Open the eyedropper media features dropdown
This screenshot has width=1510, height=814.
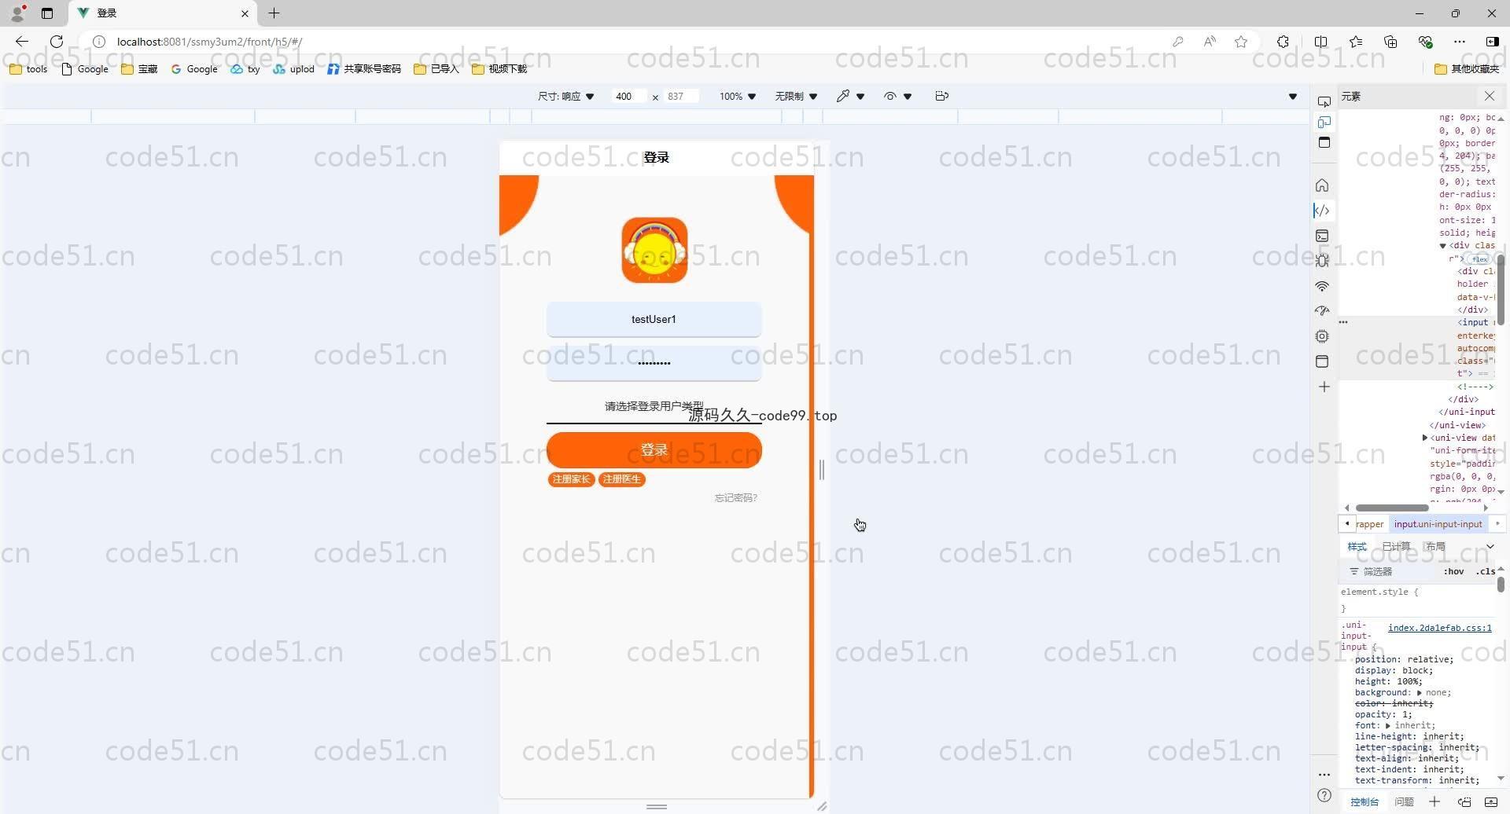click(850, 96)
